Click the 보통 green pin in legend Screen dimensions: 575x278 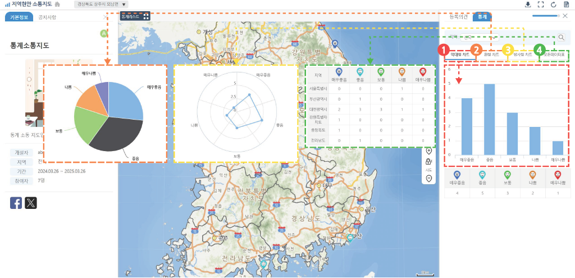click(507, 175)
